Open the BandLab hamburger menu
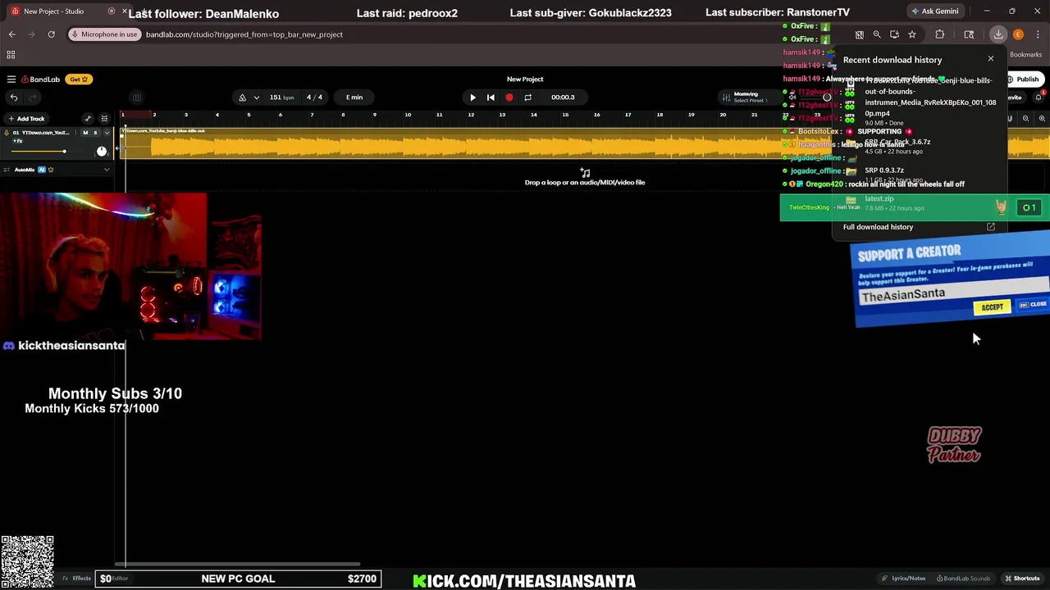This screenshot has width=1050, height=590. click(x=11, y=79)
